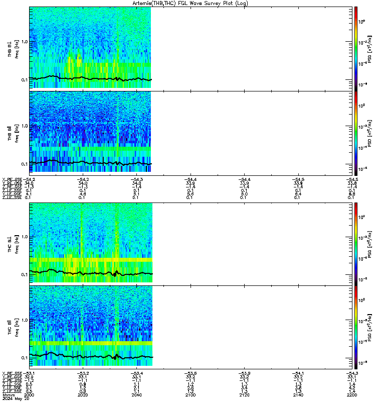Click the "2100" time tick label
The width and height of the screenshot is (376, 402).
[x=191, y=395]
